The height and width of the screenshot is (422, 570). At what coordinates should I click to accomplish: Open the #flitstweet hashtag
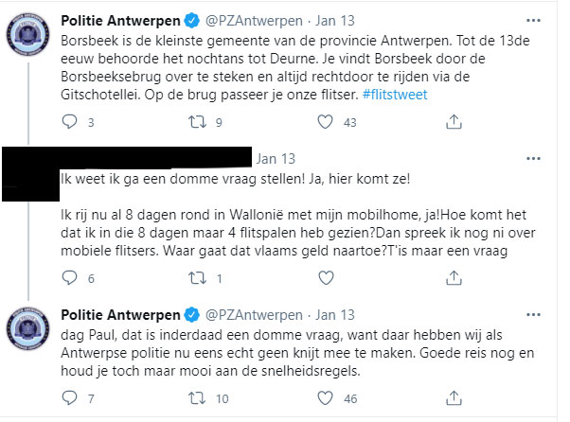(395, 95)
